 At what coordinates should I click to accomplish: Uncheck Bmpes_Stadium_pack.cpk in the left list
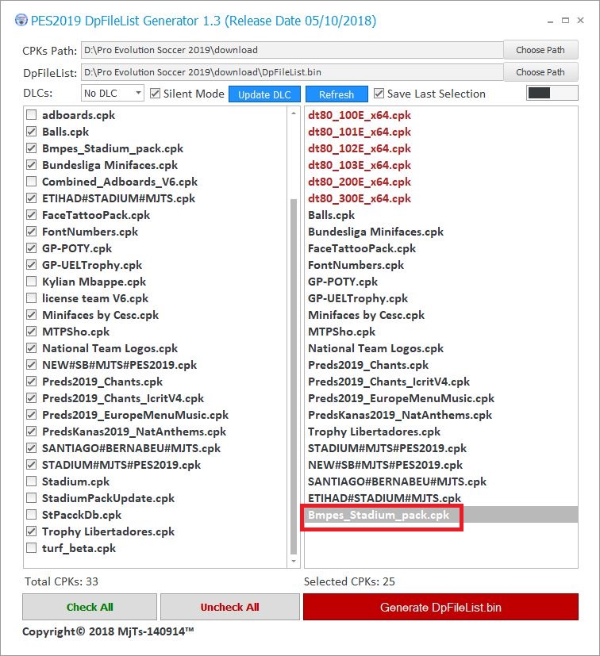coord(32,148)
